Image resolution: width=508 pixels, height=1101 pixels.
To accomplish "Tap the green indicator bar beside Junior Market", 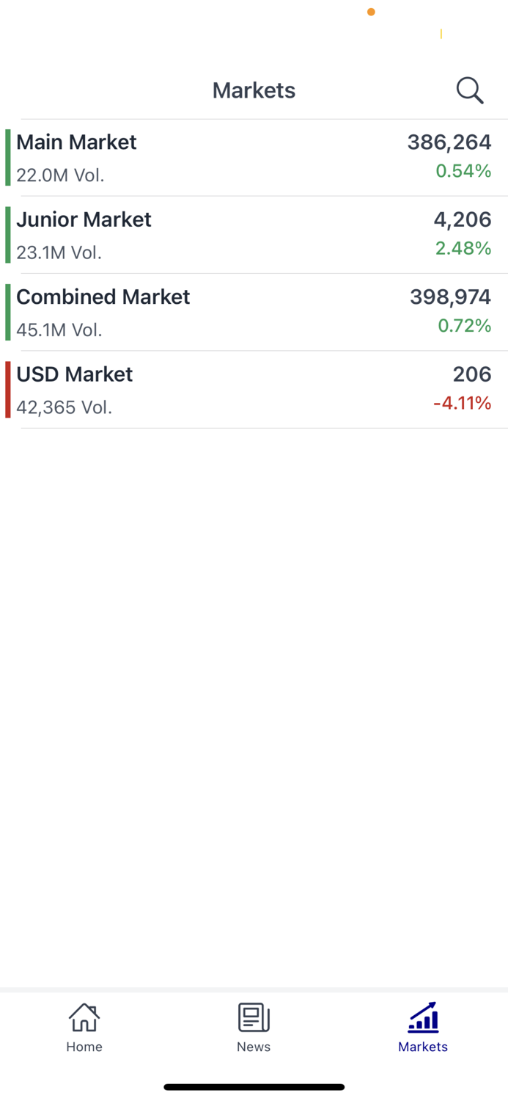I will pyautogui.click(x=7, y=234).
